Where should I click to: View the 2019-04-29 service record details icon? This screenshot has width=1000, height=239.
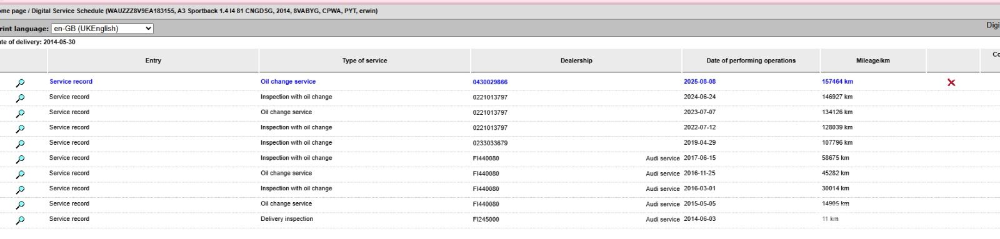pyautogui.click(x=20, y=144)
